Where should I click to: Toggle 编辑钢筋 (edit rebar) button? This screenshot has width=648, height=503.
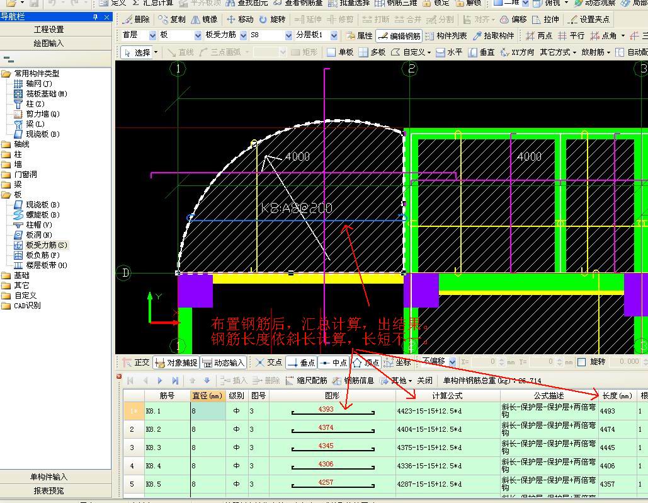399,36
